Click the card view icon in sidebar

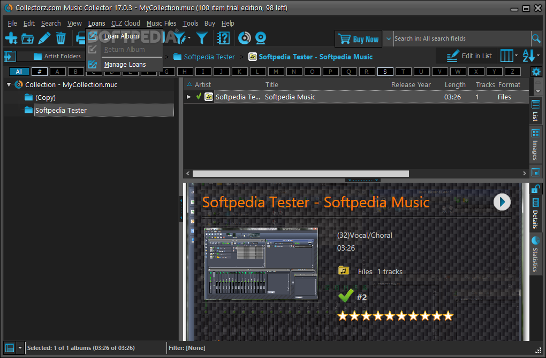[x=535, y=172]
